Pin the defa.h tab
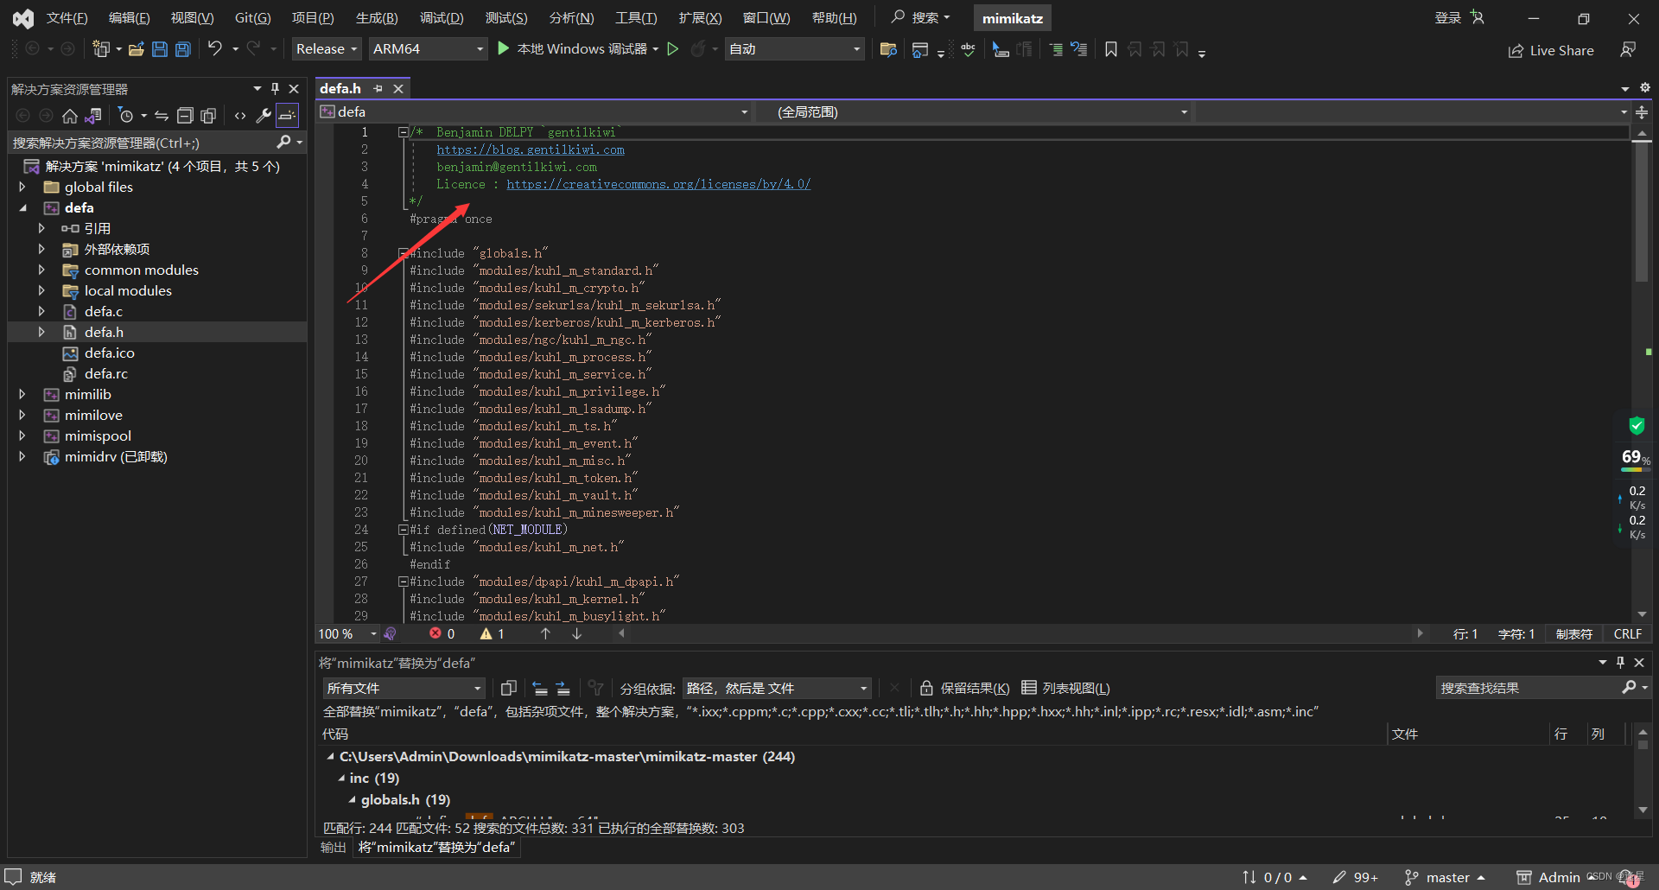Image resolution: width=1659 pixels, height=890 pixels. coord(378,88)
